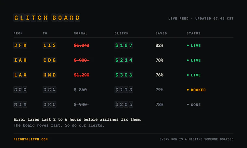Viewport: 247px width, 148px height.
Task: Click the NORMAL column header
Action: (81, 33)
